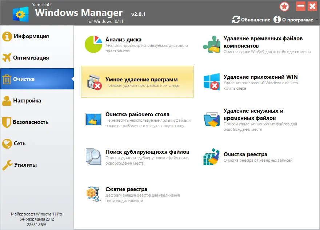Open the Информация sidebar tab
This screenshot has width=320, height=230.
31,36
